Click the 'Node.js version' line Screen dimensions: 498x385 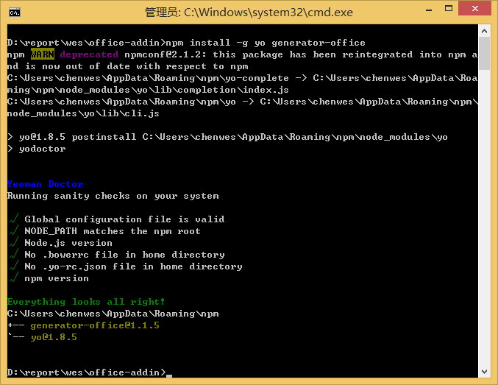point(68,243)
